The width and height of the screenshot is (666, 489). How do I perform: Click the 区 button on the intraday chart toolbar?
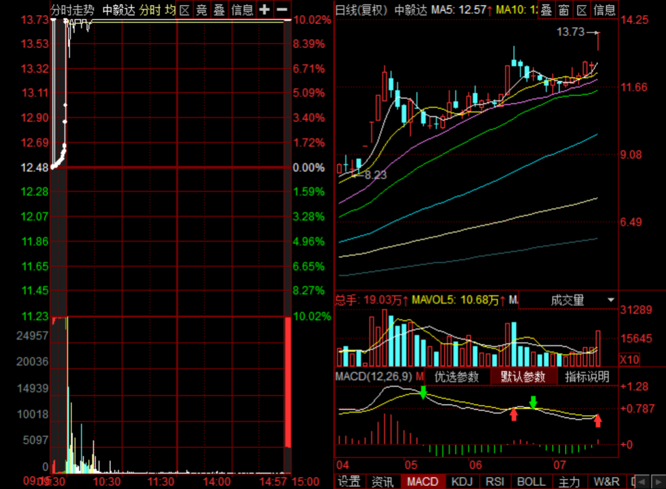[184, 10]
